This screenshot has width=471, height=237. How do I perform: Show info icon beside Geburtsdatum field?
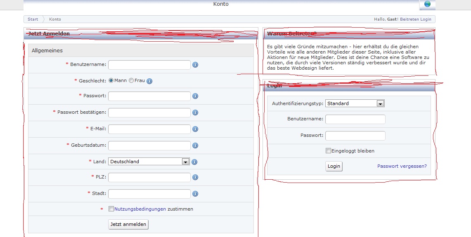195,146
